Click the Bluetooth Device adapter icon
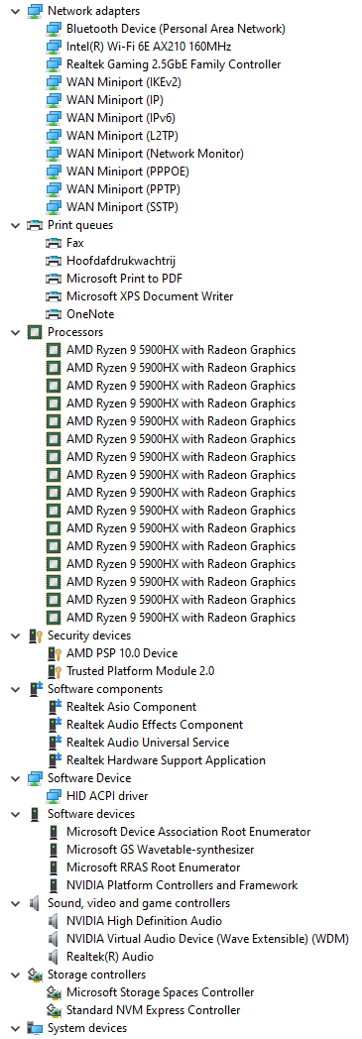Screen dimensions: 362x1039 pos(54,29)
